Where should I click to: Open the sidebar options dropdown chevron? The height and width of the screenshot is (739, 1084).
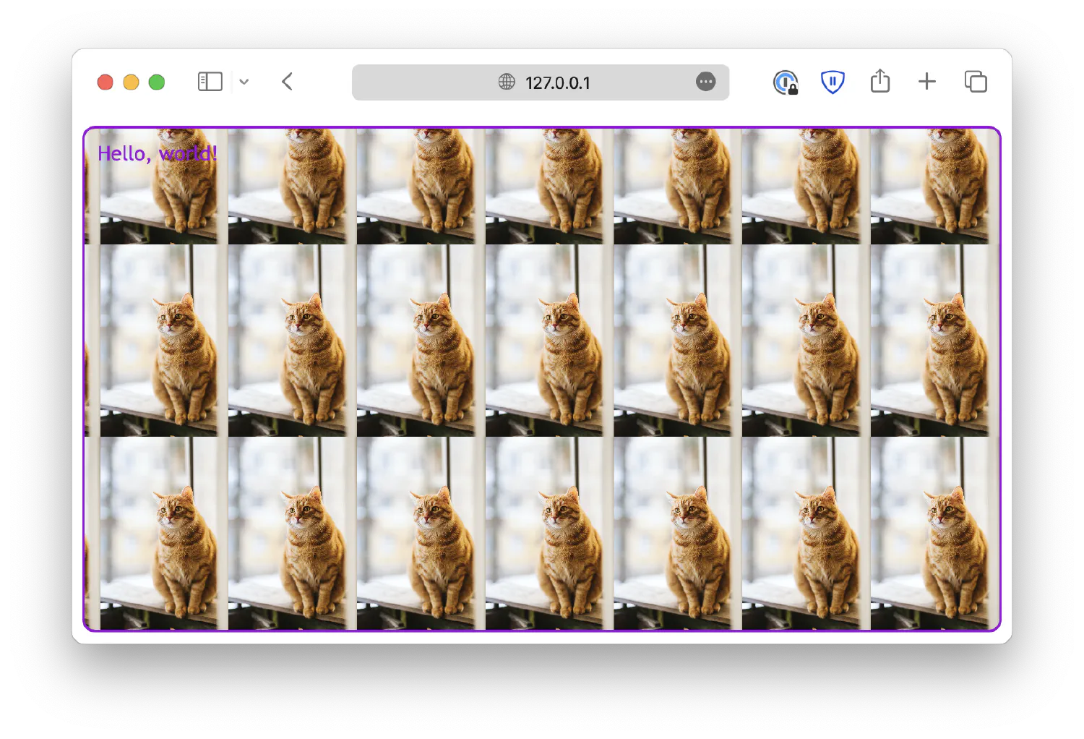click(244, 82)
